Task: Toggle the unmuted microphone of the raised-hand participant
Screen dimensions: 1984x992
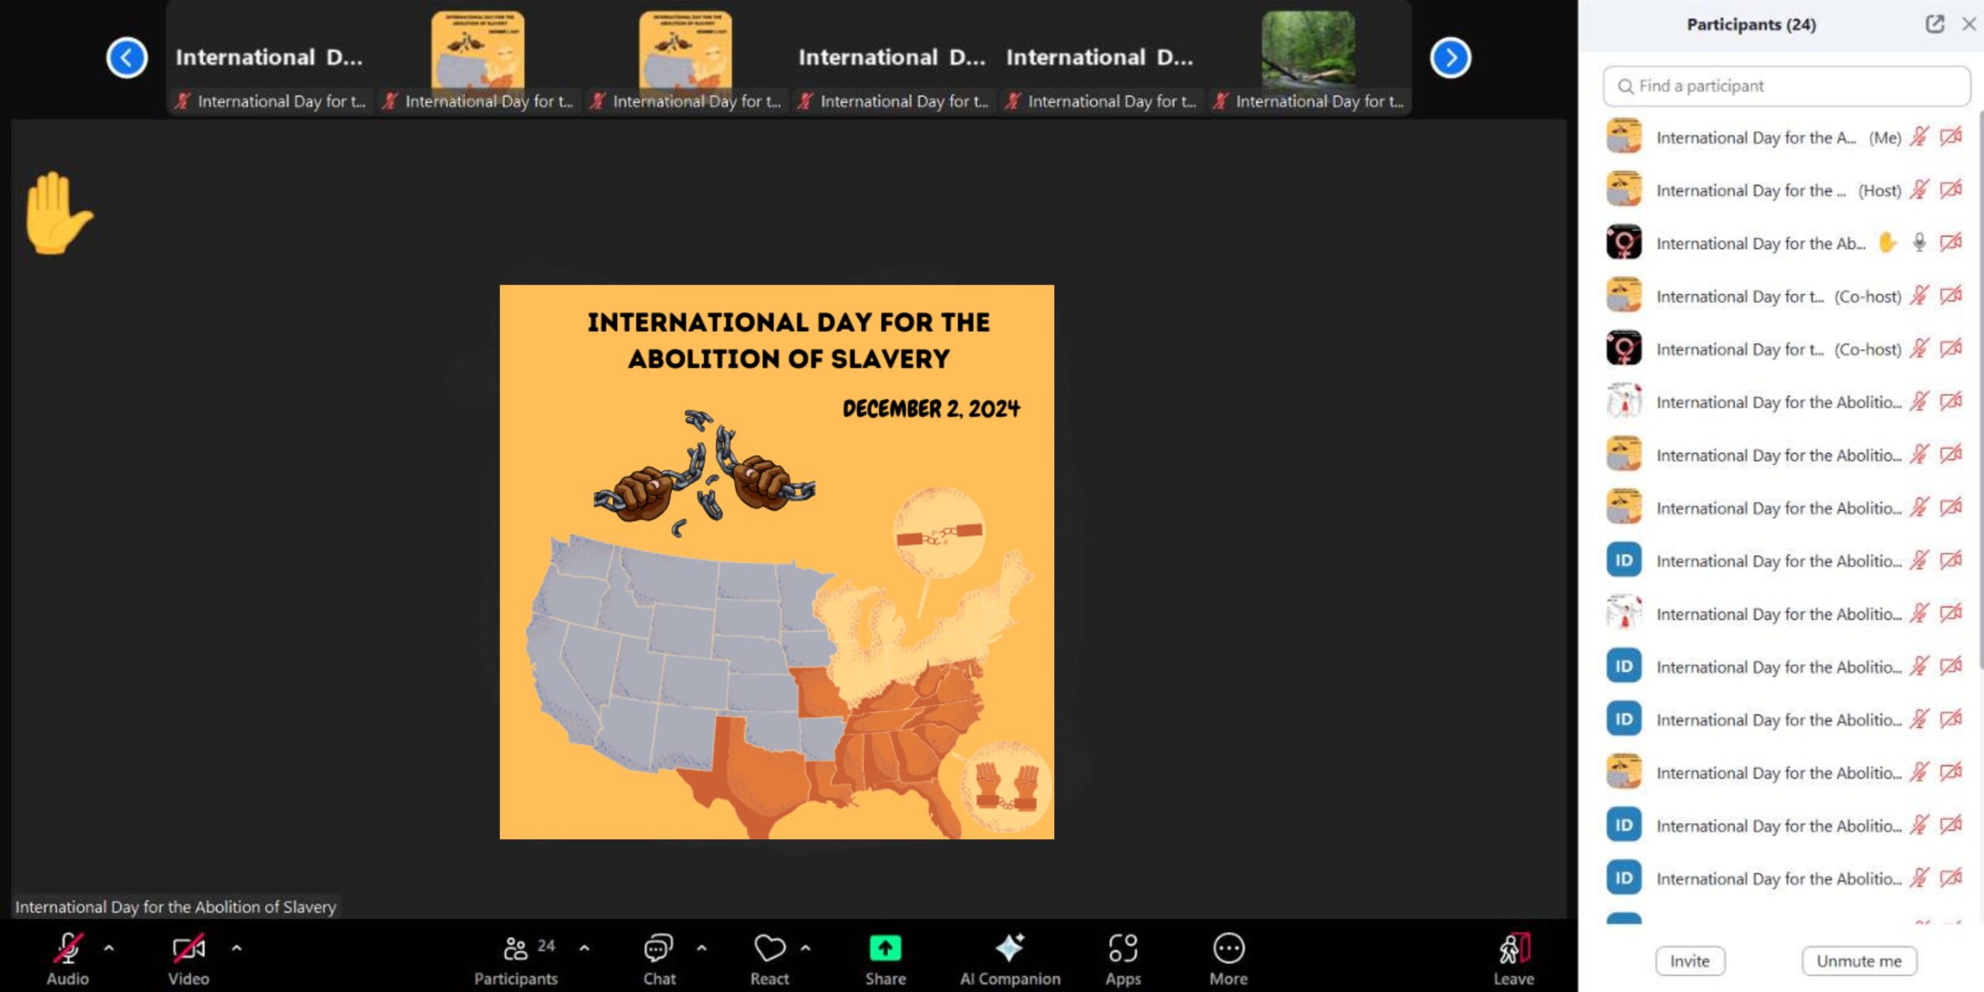Action: [x=1919, y=243]
